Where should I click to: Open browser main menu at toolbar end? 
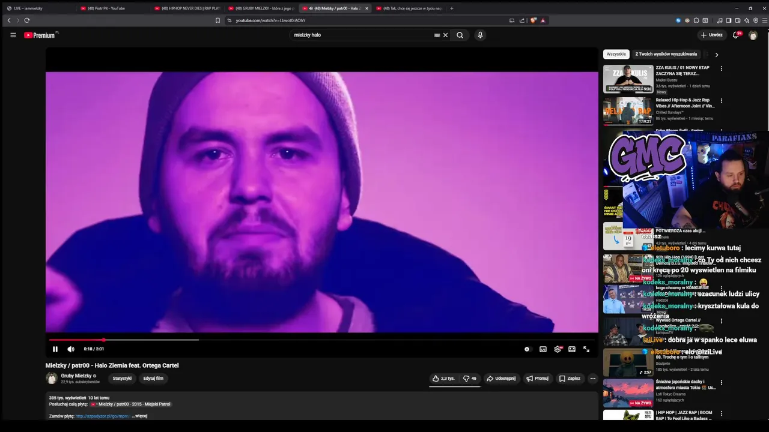[x=765, y=20]
